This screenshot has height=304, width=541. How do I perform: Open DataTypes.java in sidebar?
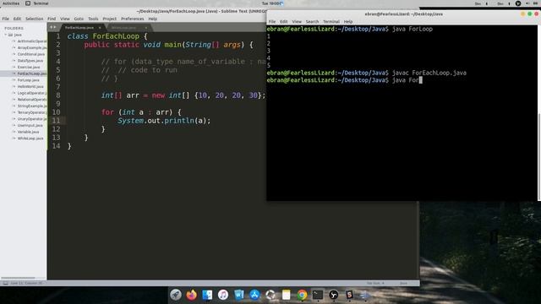pyautogui.click(x=30, y=61)
